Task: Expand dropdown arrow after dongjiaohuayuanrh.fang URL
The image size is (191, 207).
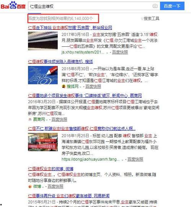Action: [x=122, y=160]
